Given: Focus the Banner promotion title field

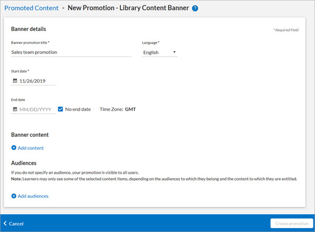Looking at the screenshot, I should coord(71,52).
